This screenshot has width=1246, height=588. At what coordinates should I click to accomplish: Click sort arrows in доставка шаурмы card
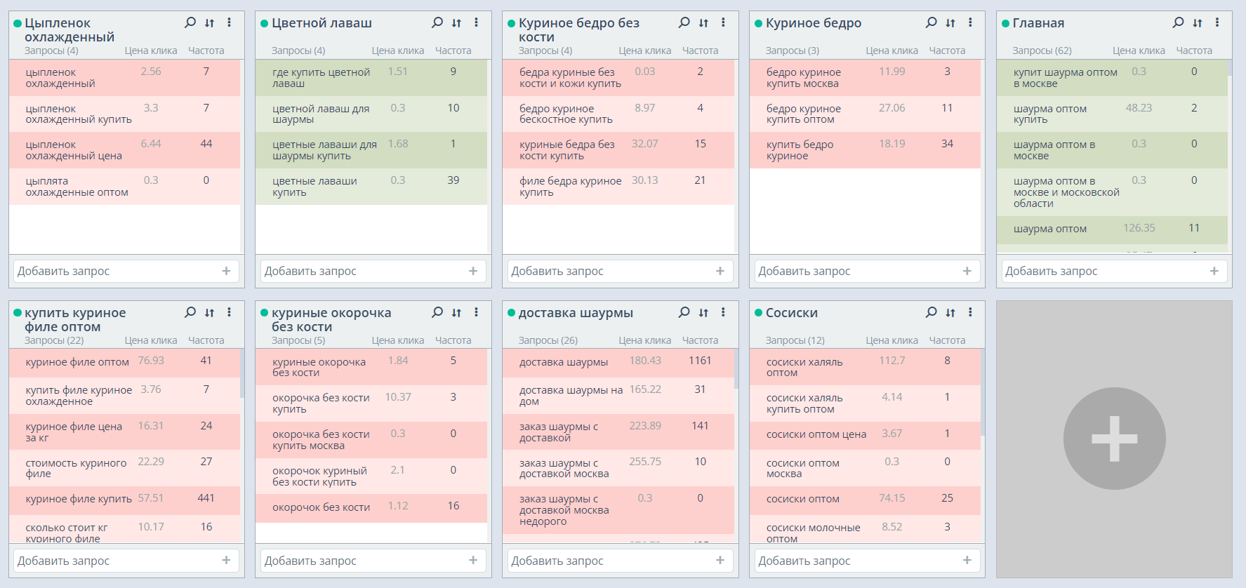coord(703,313)
